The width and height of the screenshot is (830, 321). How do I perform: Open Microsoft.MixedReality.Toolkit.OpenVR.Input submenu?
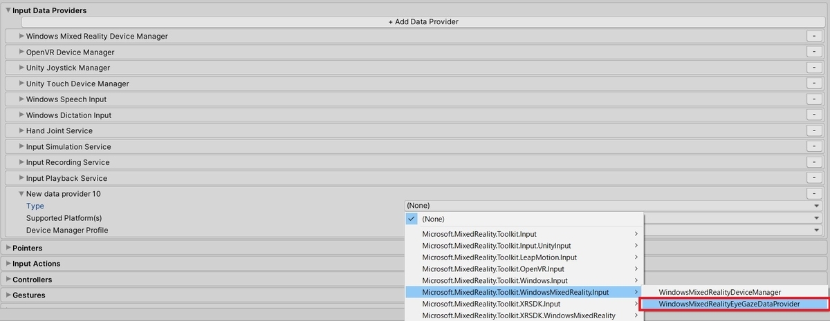[x=524, y=269]
